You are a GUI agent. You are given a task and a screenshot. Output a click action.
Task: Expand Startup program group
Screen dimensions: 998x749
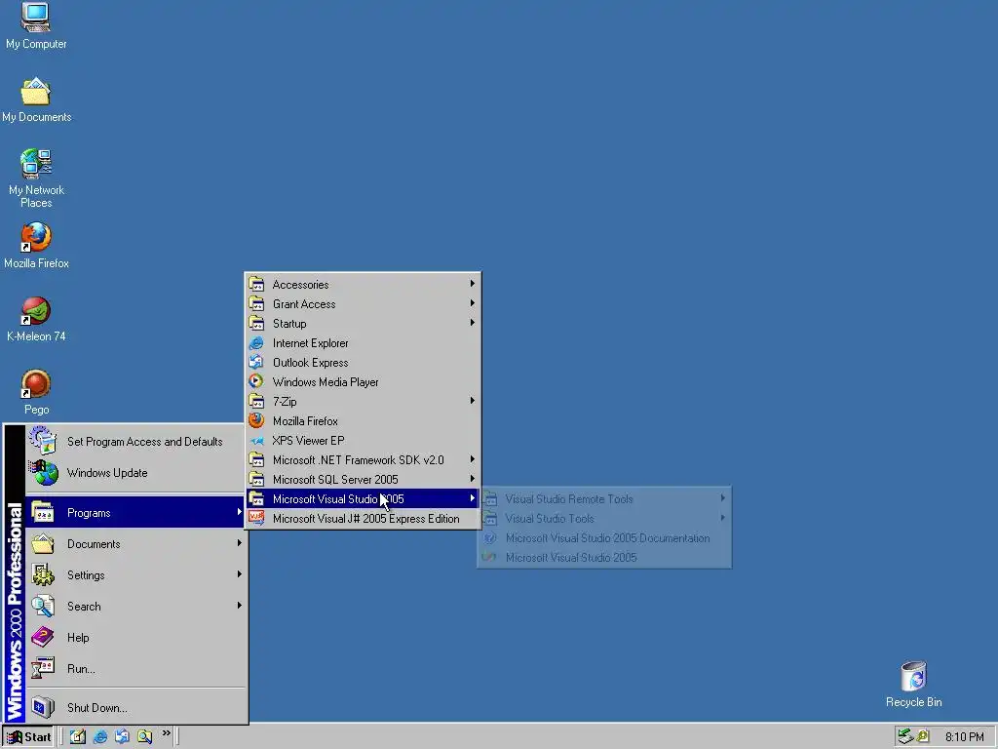tap(363, 324)
